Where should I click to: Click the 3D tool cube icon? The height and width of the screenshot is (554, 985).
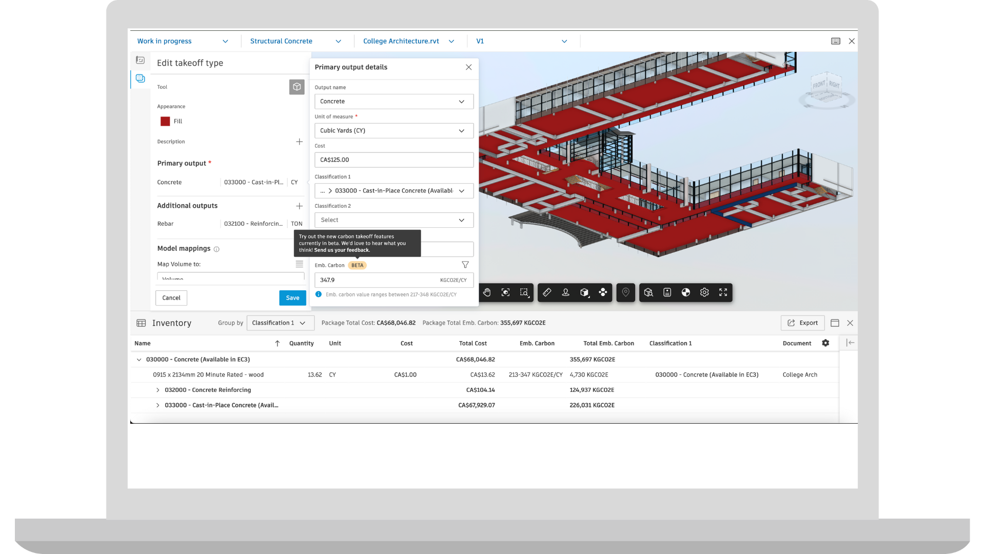click(x=297, y=87)
